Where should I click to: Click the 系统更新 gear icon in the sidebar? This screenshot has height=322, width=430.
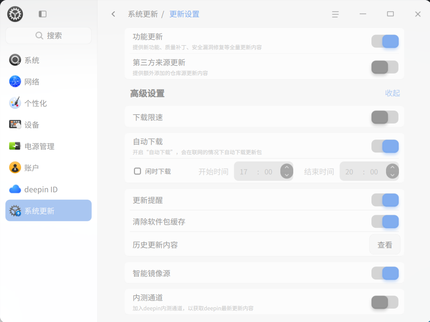(x=15, y=211)
